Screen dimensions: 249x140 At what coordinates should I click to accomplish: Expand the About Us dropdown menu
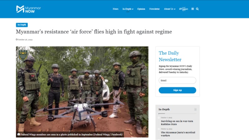coord(170,9)
